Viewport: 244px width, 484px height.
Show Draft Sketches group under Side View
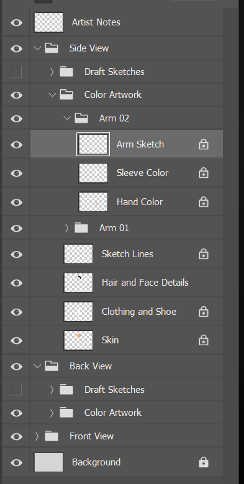pyautogui.click(x=16, y=72)
